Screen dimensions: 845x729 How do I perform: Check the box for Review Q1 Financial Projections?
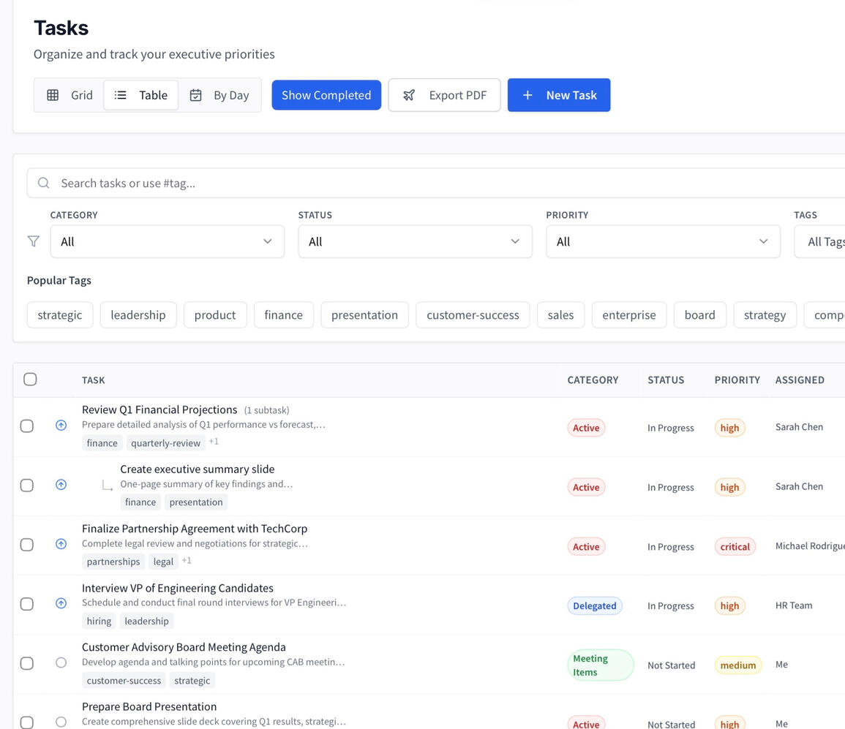click(27, 426)
